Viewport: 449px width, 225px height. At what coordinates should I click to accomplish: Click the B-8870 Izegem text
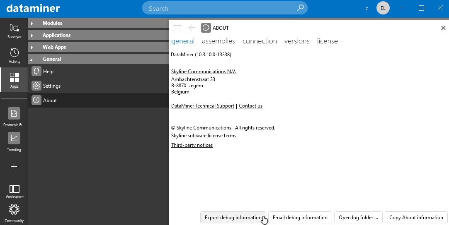pyautogui.click(x=187, y=86)
